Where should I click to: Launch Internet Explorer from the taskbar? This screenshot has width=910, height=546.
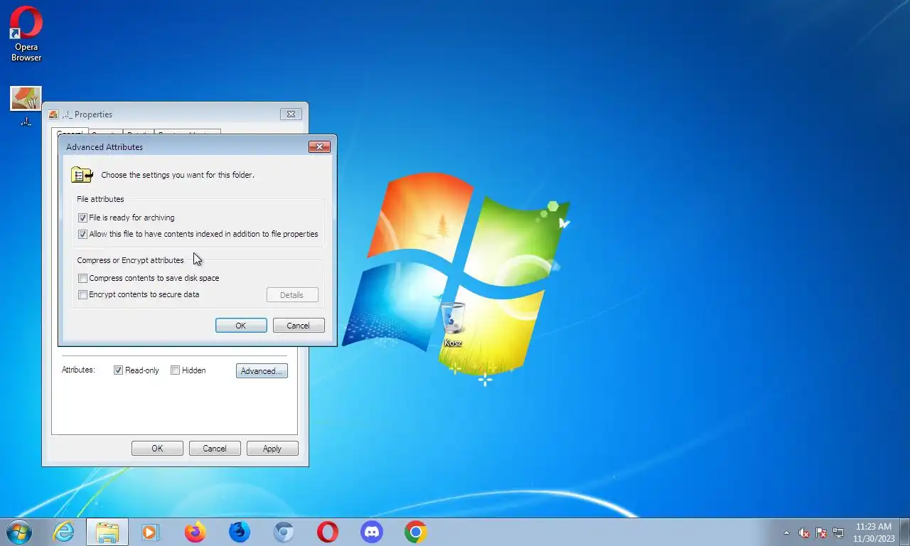[63, 532]
